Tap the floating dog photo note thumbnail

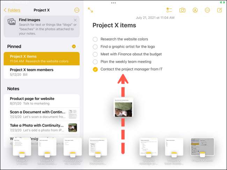click(124, 108)
